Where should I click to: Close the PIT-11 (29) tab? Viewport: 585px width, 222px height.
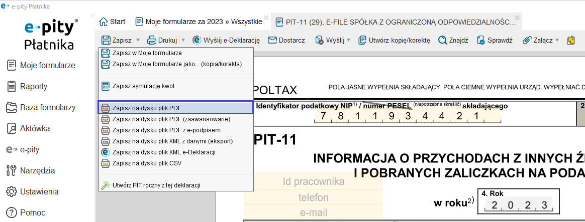[517, 17]
